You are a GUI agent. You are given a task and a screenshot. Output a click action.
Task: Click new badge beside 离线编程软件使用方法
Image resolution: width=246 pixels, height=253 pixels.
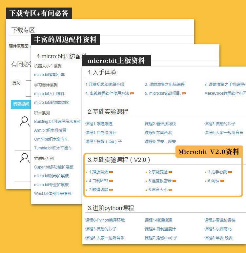(x=132, y=93)
